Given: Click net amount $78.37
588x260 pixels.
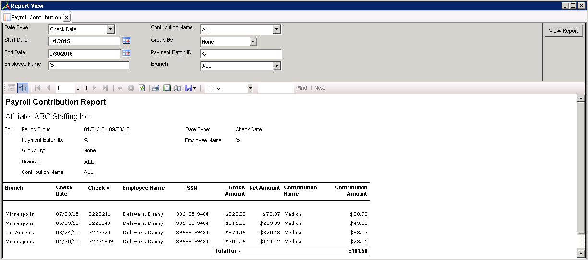Looking at the screenshot, I should pyautogui.click(x=271, y=214).
